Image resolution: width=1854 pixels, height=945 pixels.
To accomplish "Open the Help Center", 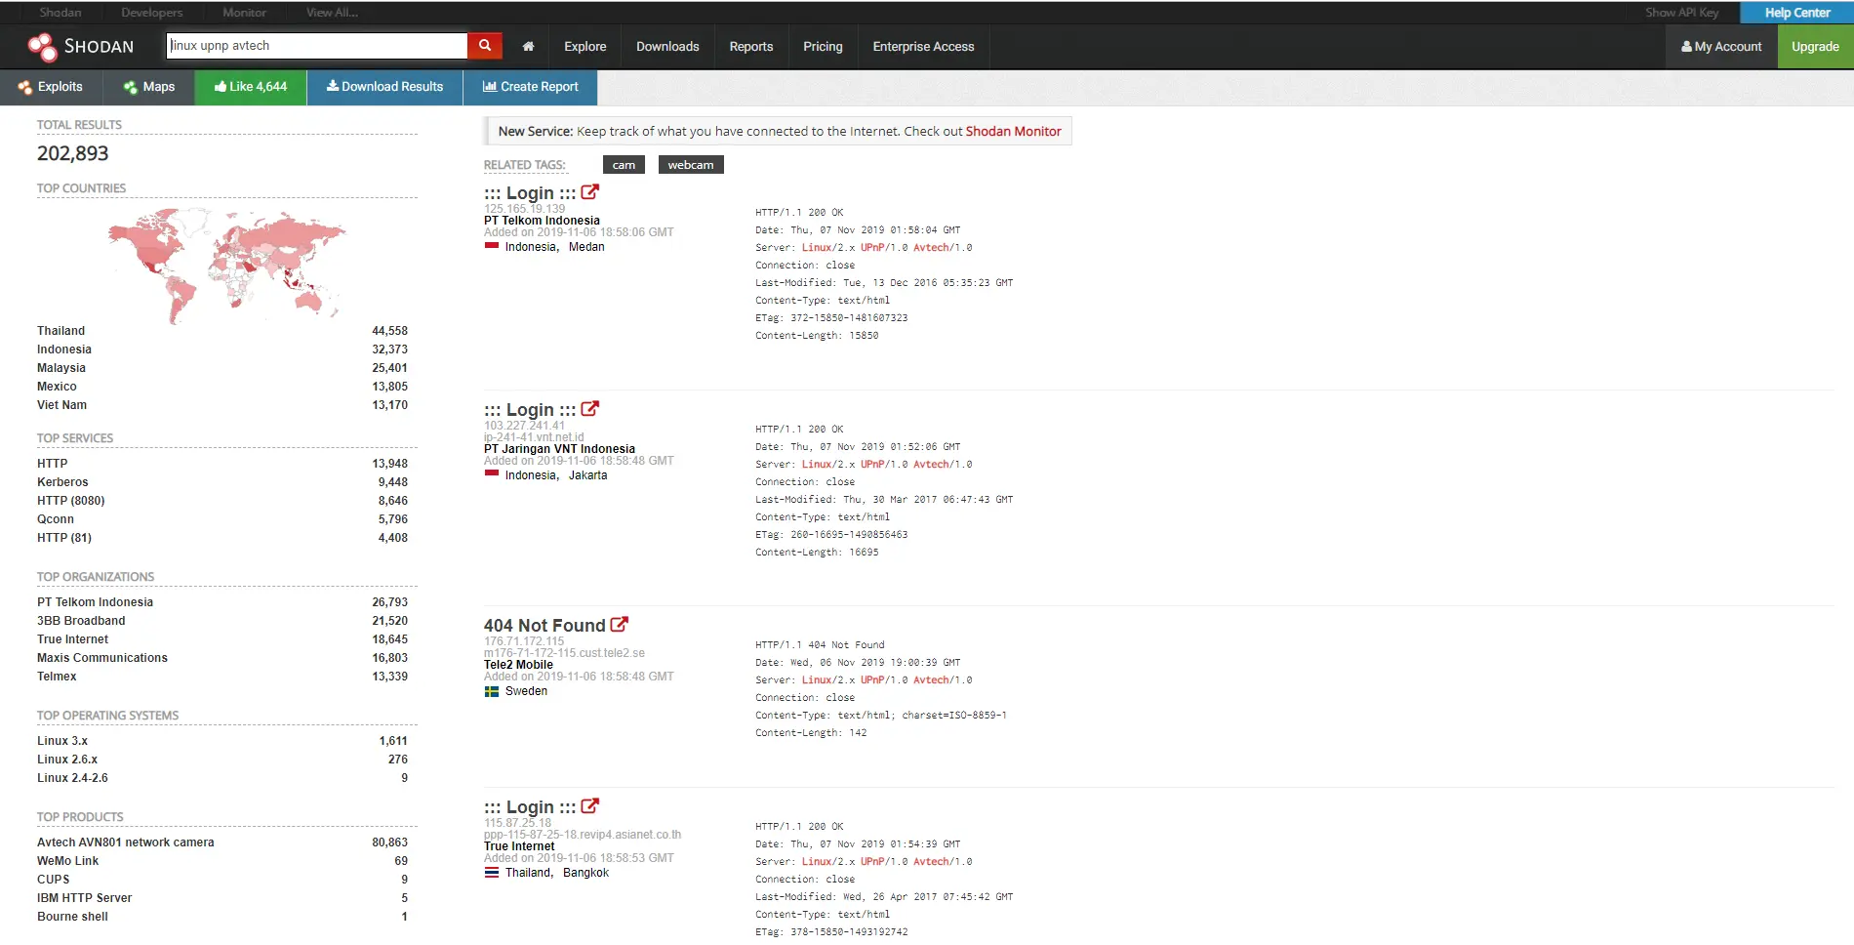I will tap(1797, 13).
